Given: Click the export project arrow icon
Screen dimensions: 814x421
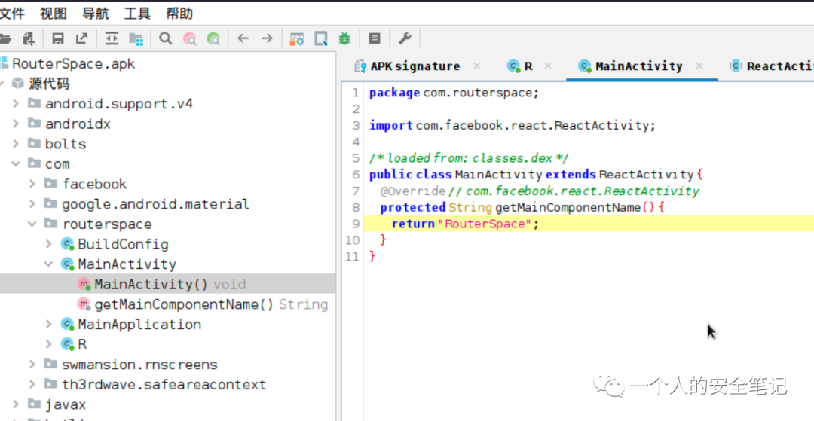Looking at the screenshot, I should pos(82,38).
